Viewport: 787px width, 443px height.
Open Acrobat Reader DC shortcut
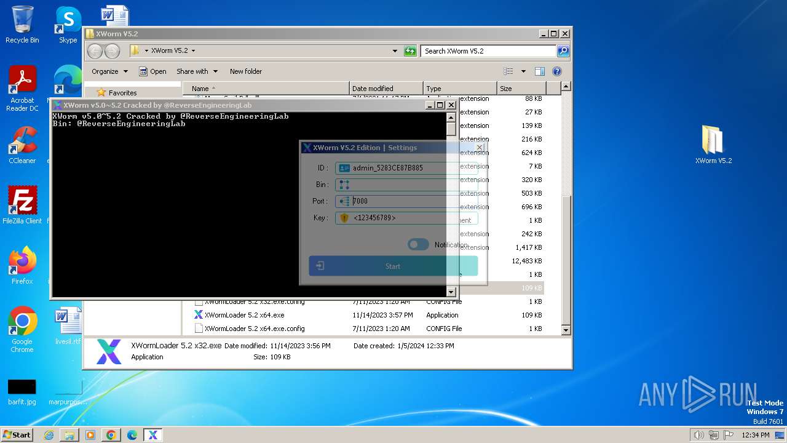pyautogui.click(x=22, y=89)
